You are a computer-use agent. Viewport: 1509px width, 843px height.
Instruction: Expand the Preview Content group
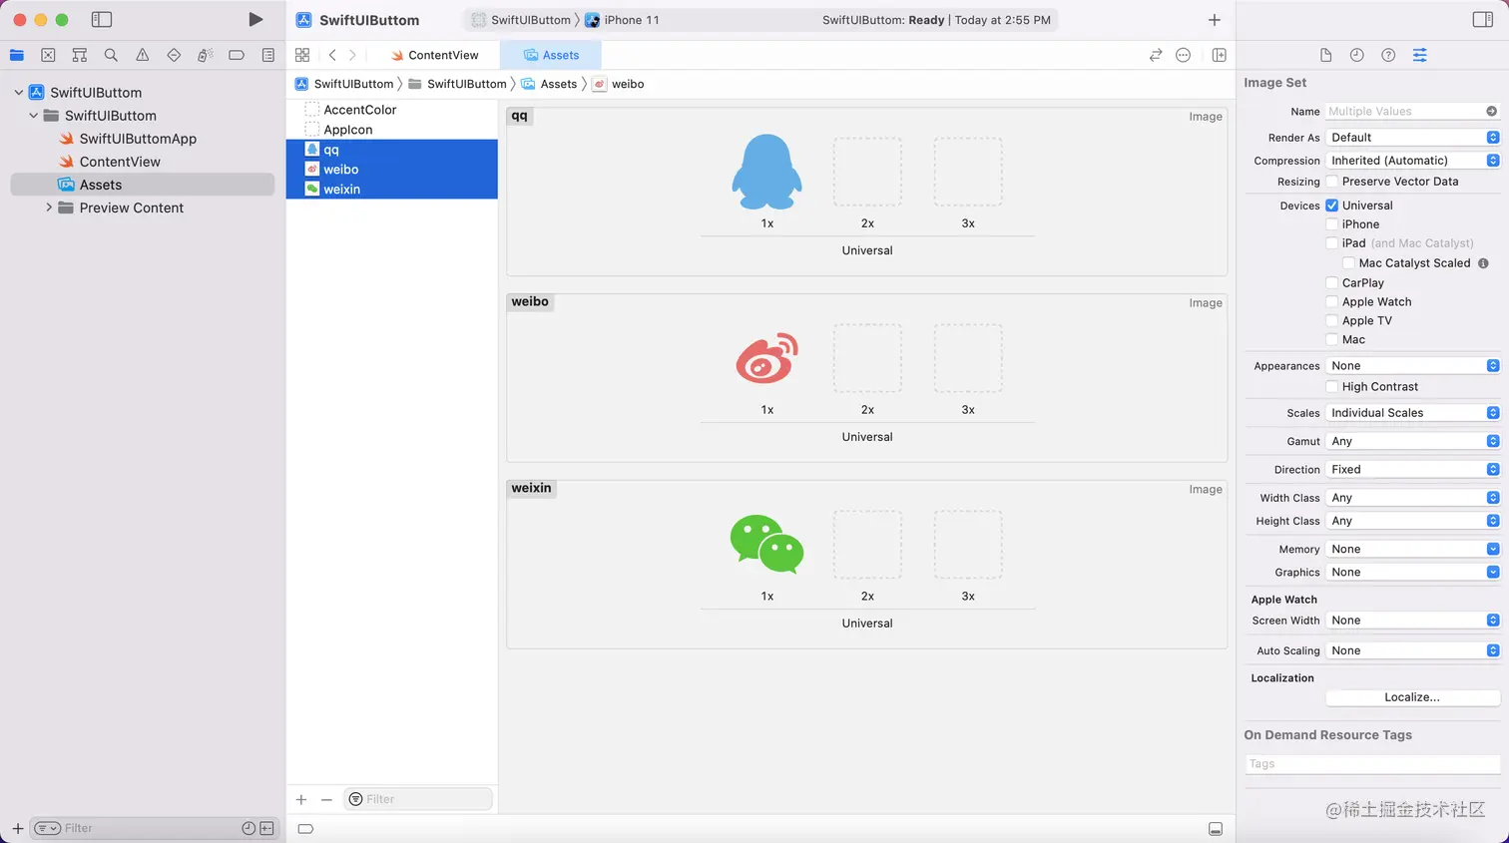pos(48,208)
